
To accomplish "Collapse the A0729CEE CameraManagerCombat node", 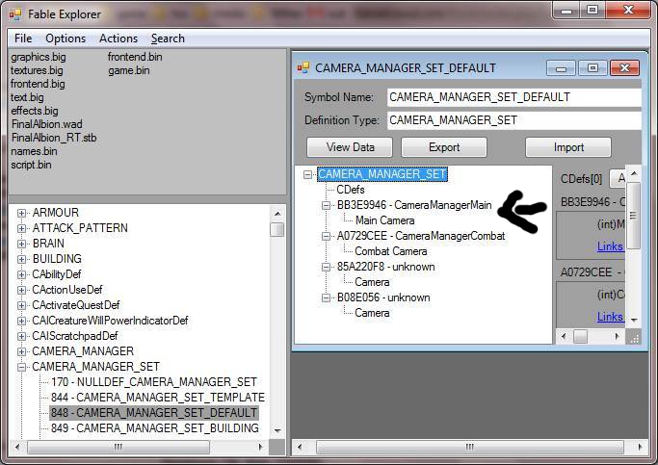I will 327,236.
